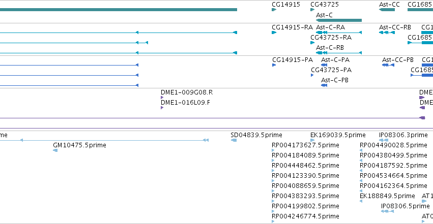
Task: Select the RP004199802.5prime label
Action: coord(305,206)
